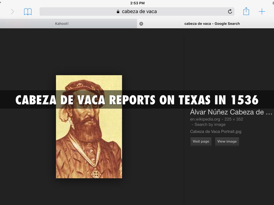Screen dimensions: 274x205
Task: Open the Share sheet icon
Action: click(246, 11)
